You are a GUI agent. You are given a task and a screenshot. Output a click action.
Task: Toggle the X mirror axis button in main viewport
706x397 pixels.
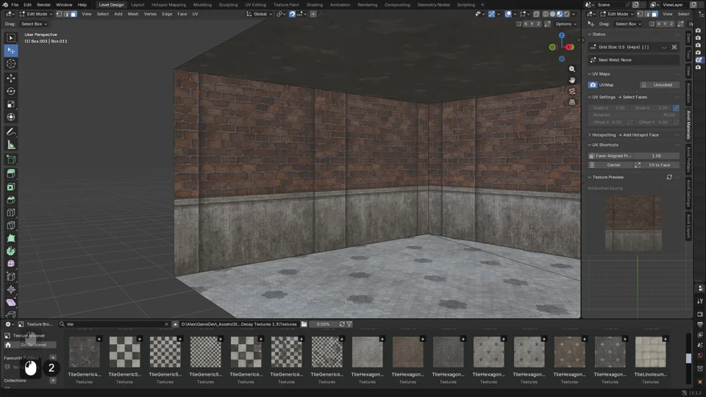pos(525,24)
